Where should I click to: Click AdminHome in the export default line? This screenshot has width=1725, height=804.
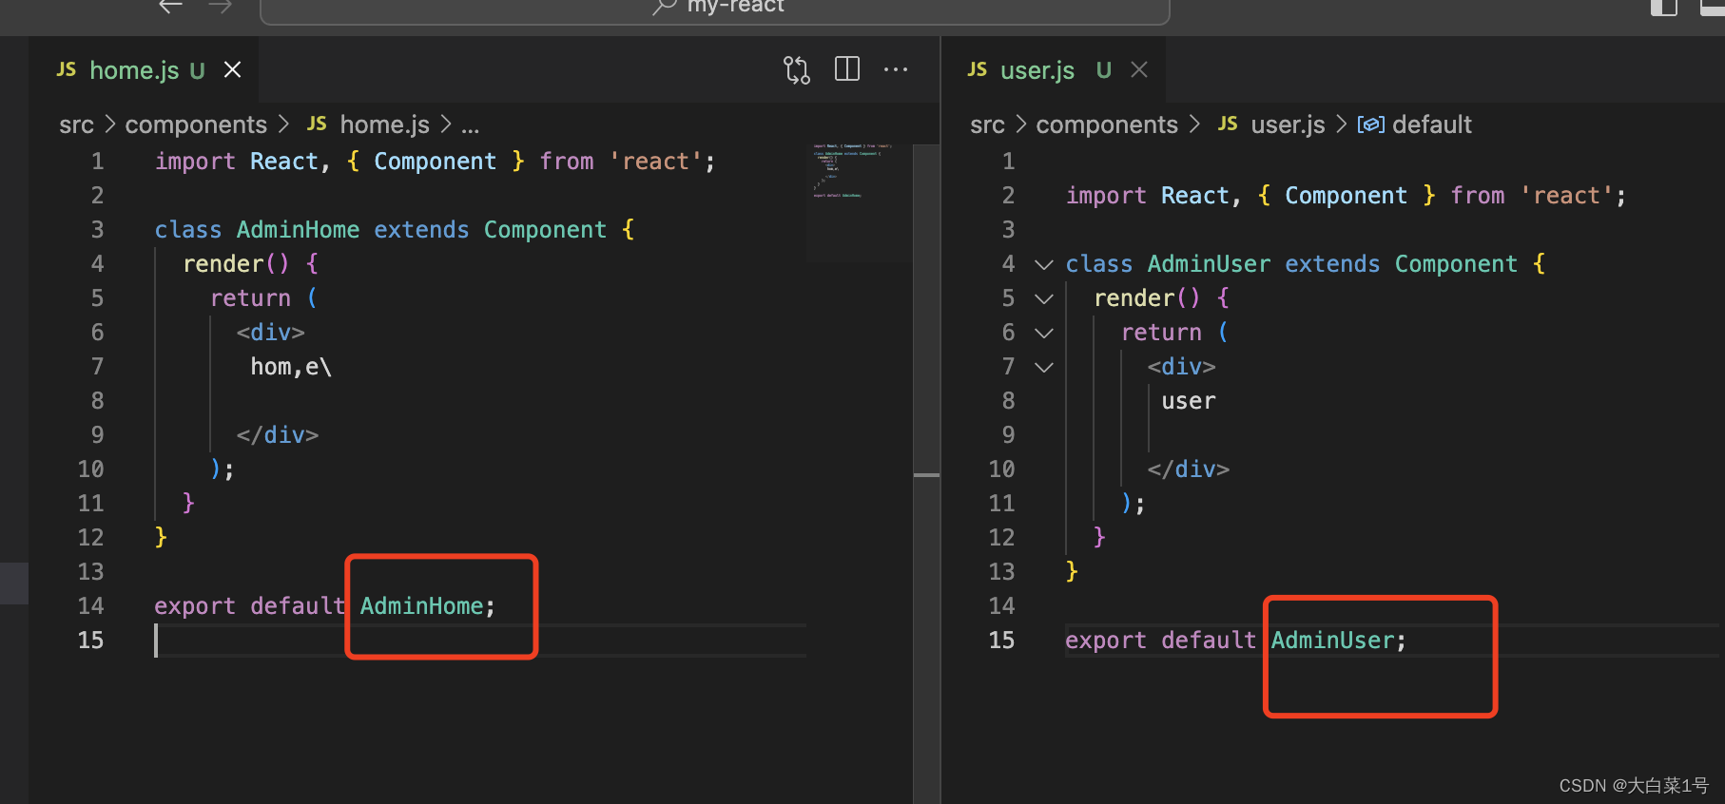[x=421, y=606]
